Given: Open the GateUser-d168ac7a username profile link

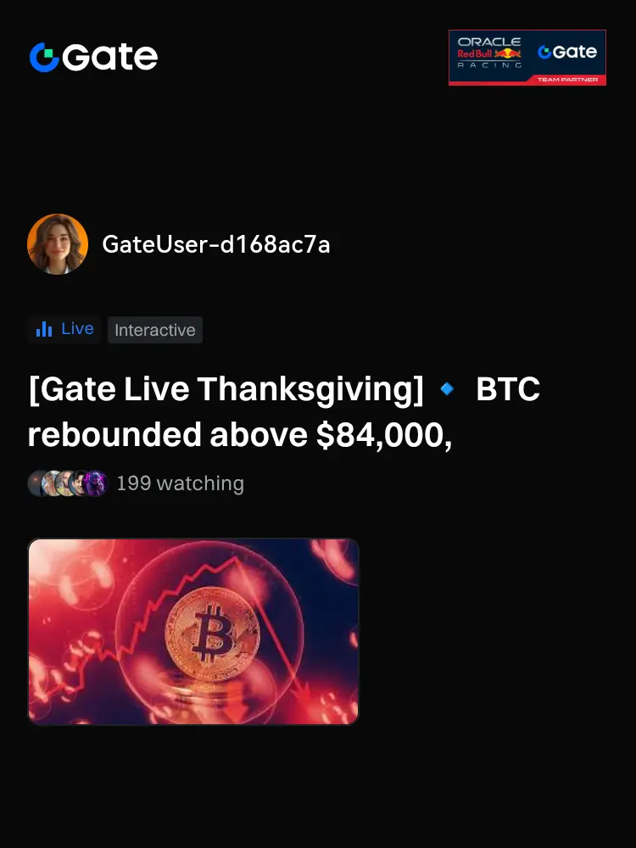Looking at the screenshot, I should (x=215, y=244).
